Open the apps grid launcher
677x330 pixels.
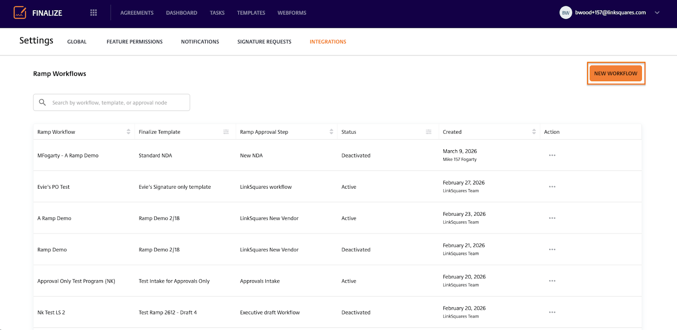(x=94, y=13)
